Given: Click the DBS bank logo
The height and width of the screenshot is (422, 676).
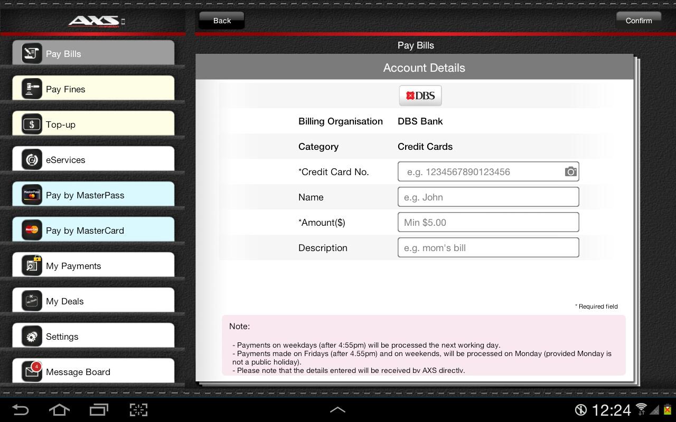Looking at the screenshot, I should [420, 95].
